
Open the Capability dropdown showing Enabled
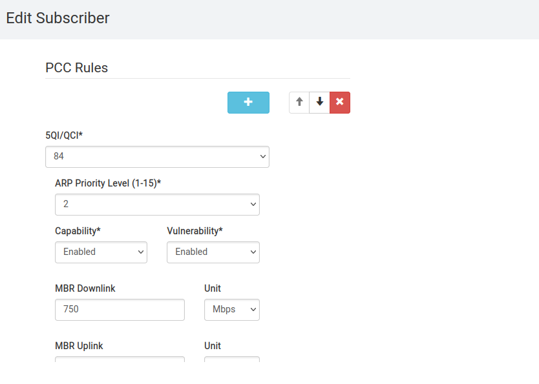pyautogui.click(x=101, y=252)
